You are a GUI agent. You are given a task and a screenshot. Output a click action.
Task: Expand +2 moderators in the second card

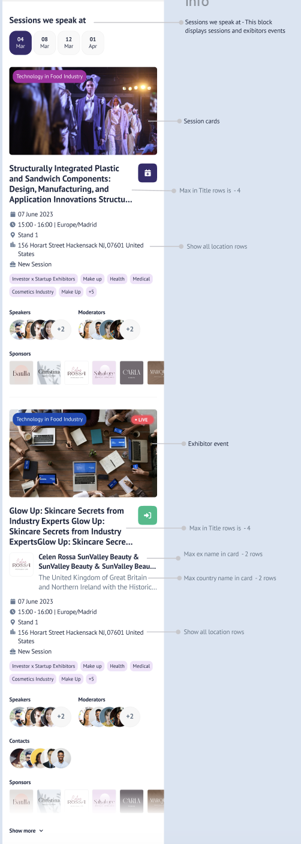point(130,716)
